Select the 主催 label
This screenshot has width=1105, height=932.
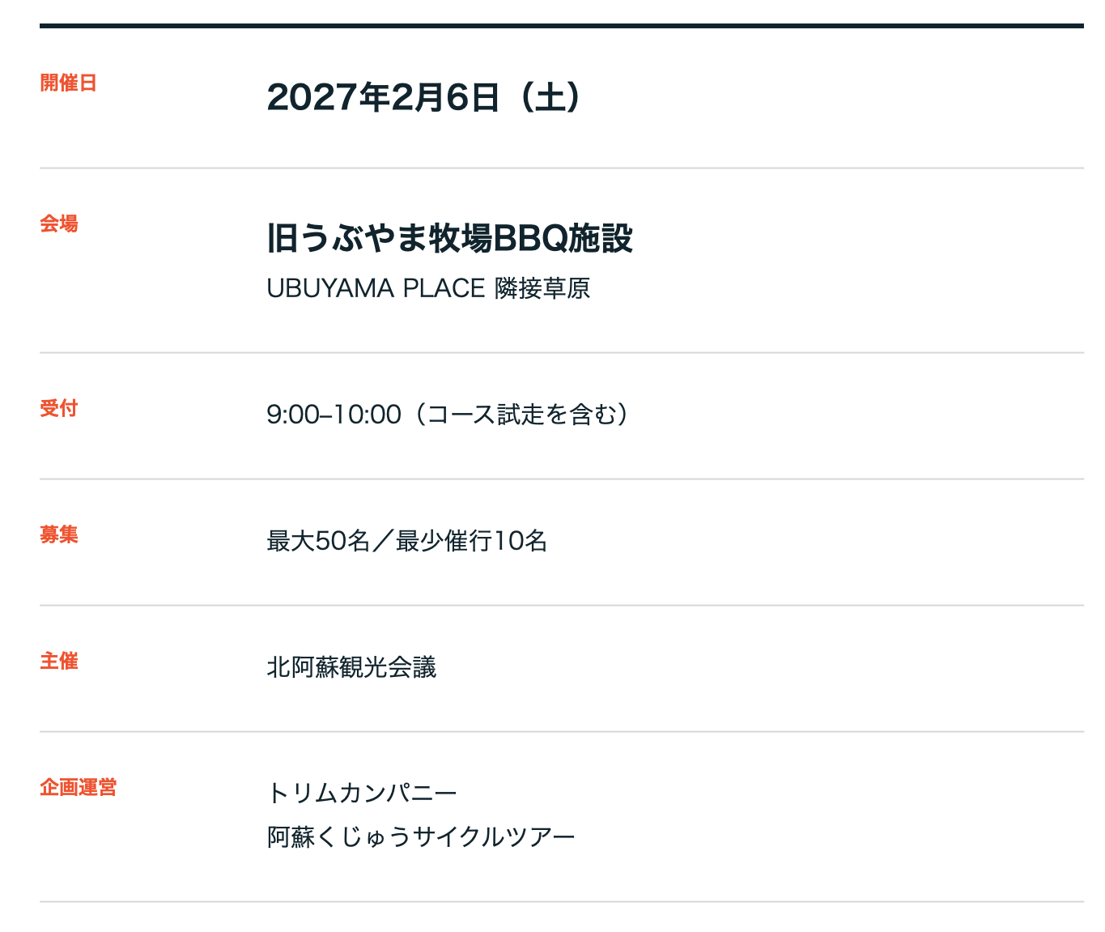coord(59,661)
